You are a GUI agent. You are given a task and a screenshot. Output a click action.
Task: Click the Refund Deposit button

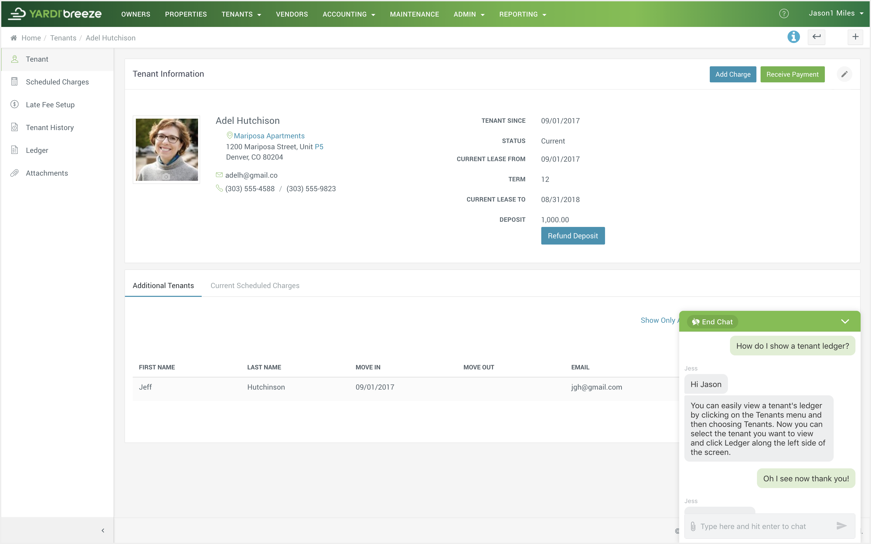point(572,236)
